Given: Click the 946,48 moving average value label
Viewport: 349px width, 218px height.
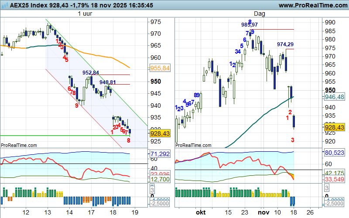Looking at the screenshot, I should pos(334,97).
